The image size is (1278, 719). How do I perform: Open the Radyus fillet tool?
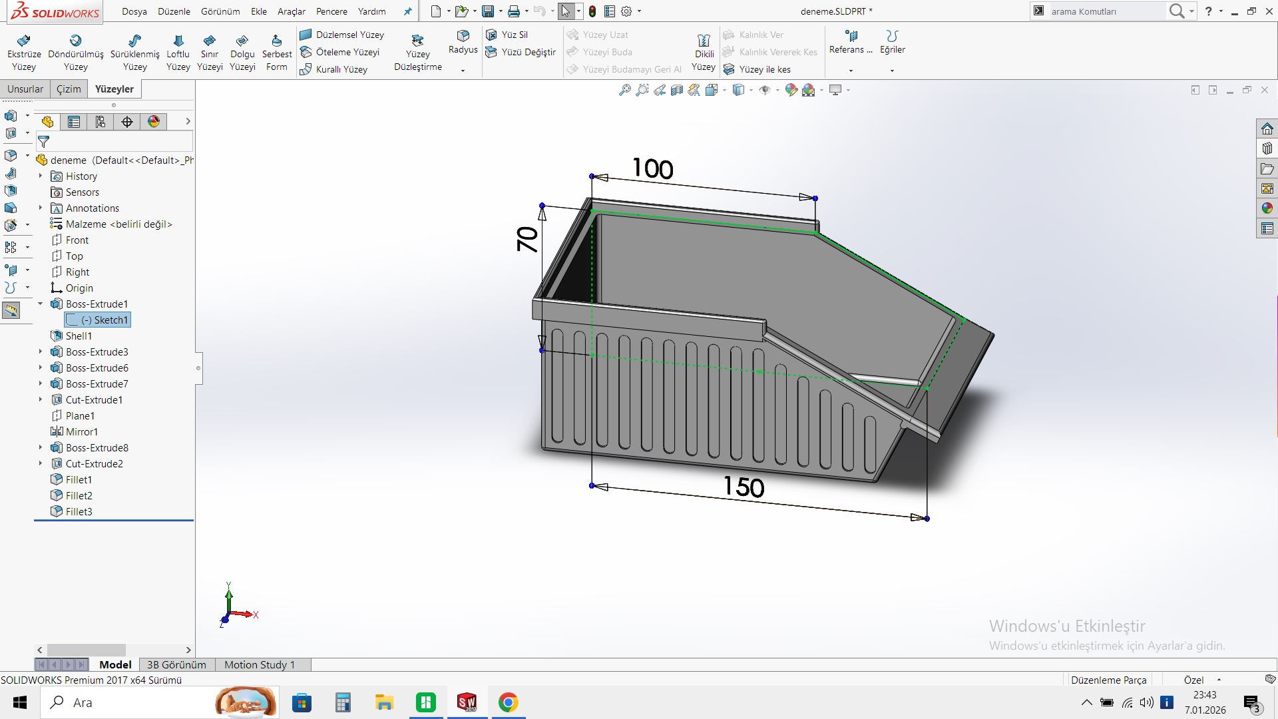pyautogui.click(x=463, y=40)
